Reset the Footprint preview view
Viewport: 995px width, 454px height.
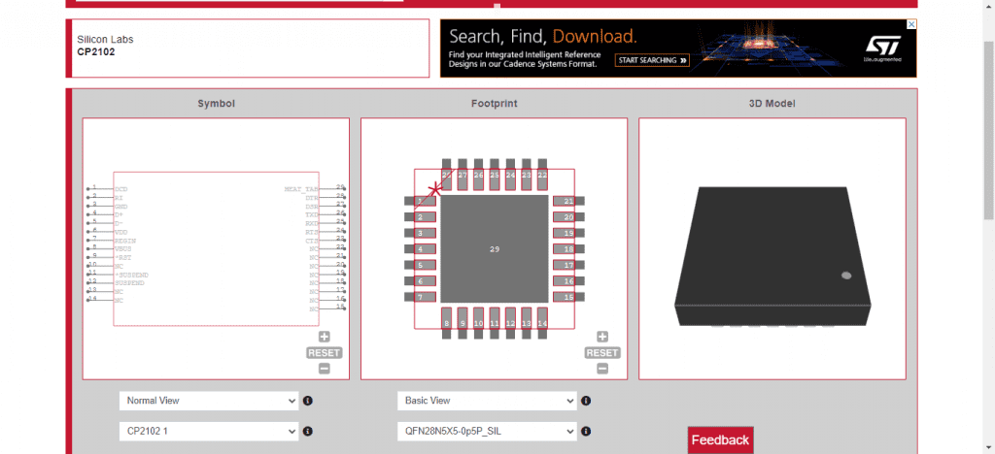602,352
